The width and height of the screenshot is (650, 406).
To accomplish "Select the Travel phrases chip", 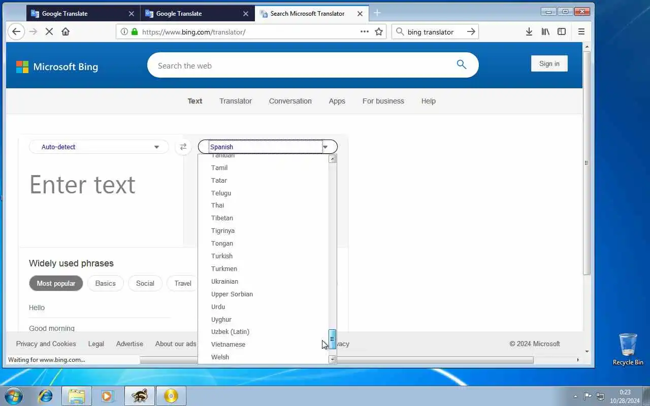I will point(182,283).
